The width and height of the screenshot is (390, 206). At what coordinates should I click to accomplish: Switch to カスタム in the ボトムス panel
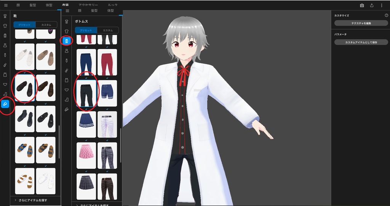pos(108,30)
